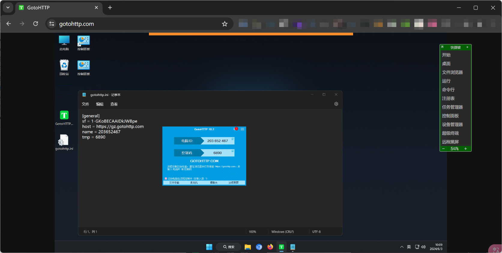This screenshot has width=502, height=253.
Task: Switch to GotoHTTP app on taskbar
Action: [x=281, y=247]
